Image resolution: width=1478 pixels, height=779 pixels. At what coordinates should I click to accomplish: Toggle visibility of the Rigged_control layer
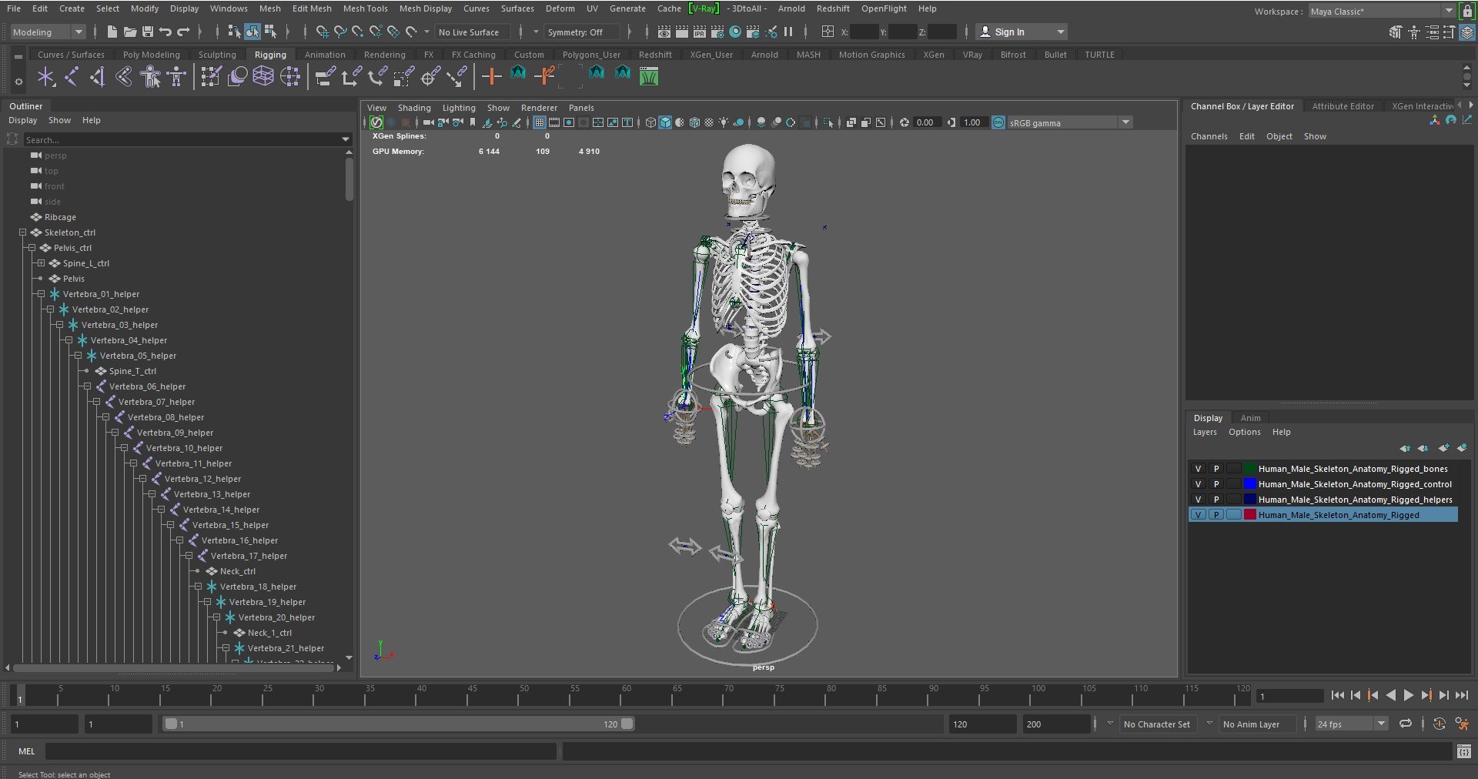click(x=1198, y=484)
